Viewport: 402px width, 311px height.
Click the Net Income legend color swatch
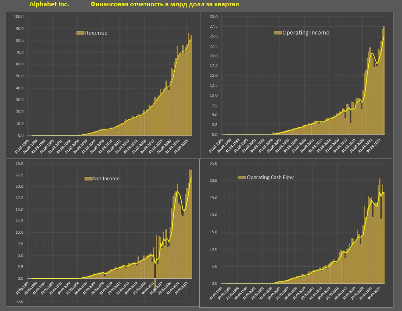tap(88, 179)
